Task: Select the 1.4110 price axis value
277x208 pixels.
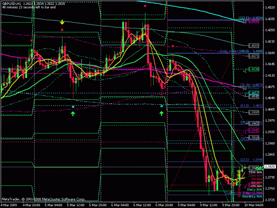Action: pyautogui.click(x=270, y=75)
